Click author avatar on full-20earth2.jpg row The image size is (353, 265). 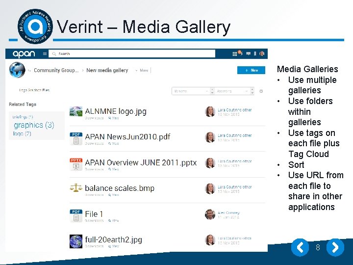click(x=210, y=240)
